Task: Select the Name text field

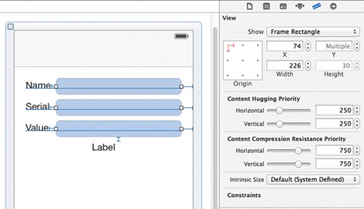Action: [118, 86]
